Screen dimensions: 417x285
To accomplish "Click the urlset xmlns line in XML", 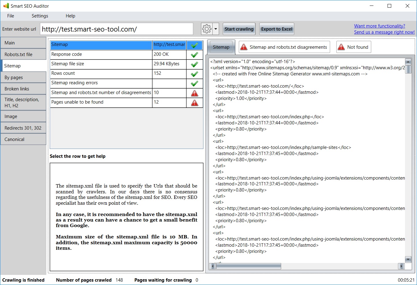I will point(307,68).
